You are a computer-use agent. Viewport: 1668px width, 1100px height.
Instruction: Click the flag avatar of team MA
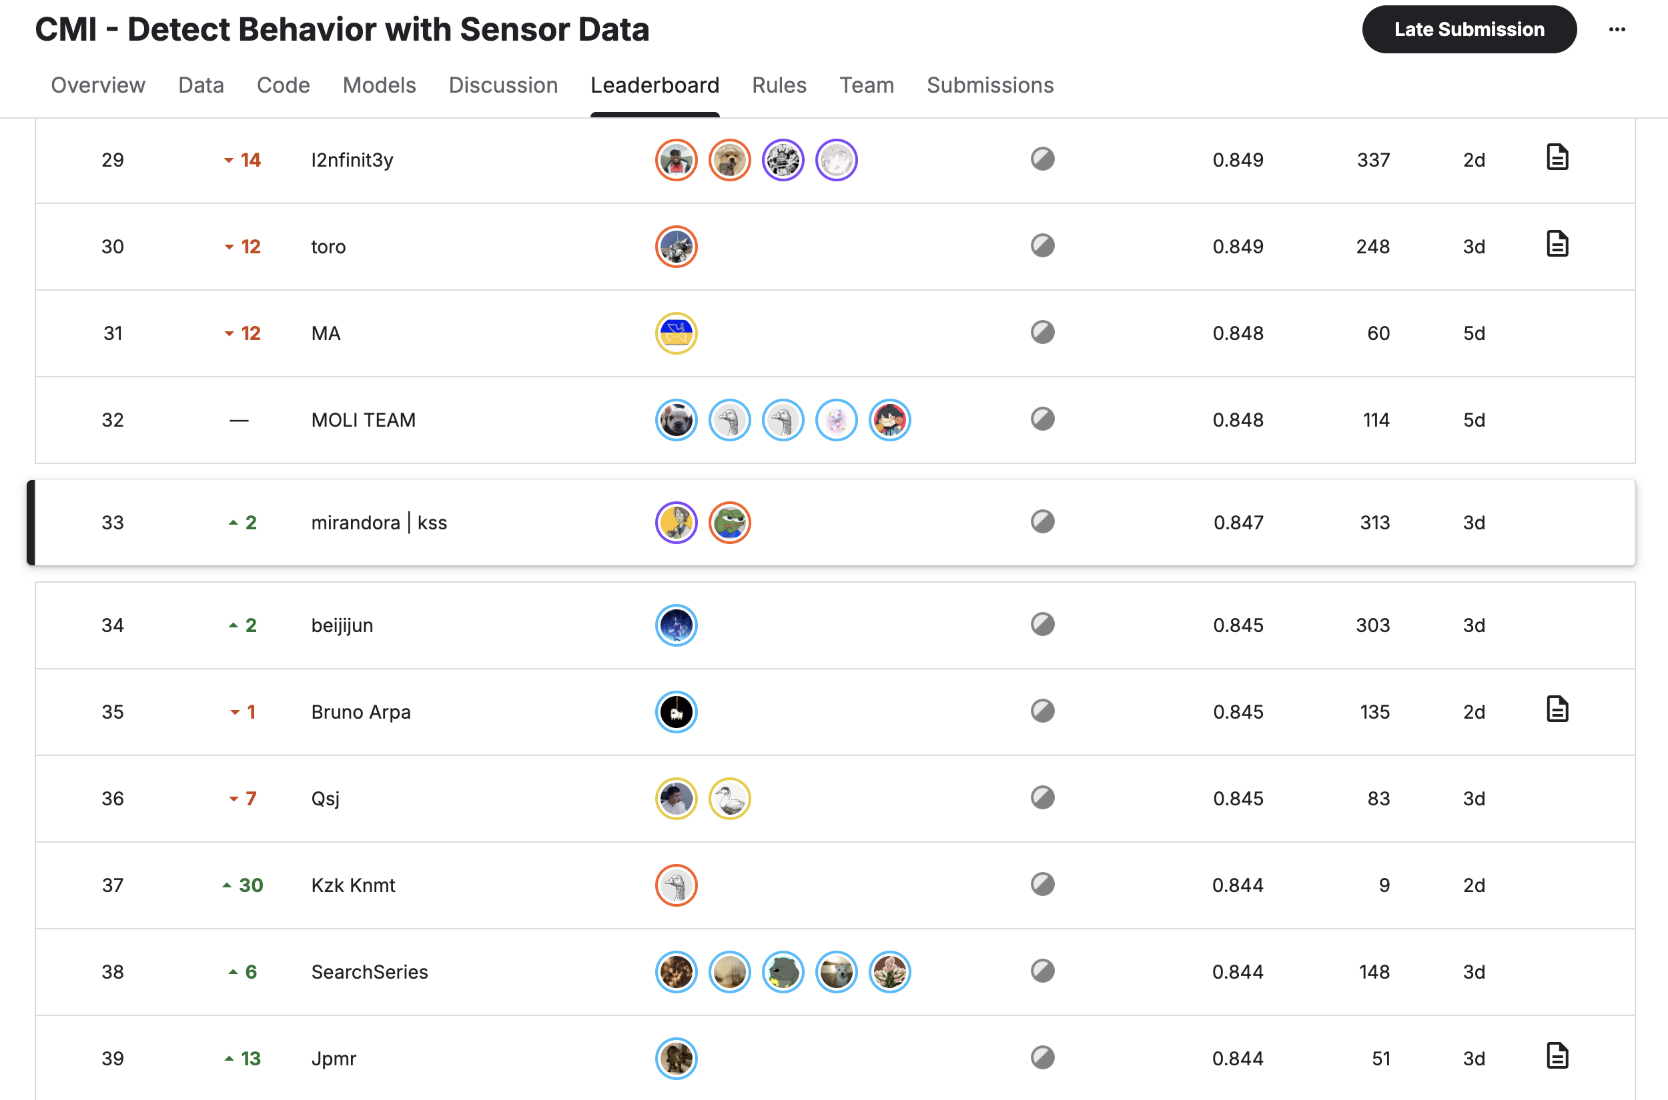676,333
